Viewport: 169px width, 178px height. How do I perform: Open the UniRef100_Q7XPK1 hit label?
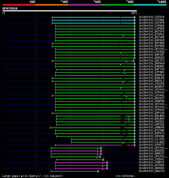point(152,35)
